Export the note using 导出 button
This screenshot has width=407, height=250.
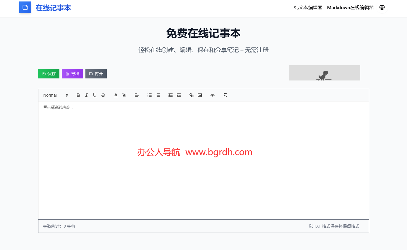[72, 74]
